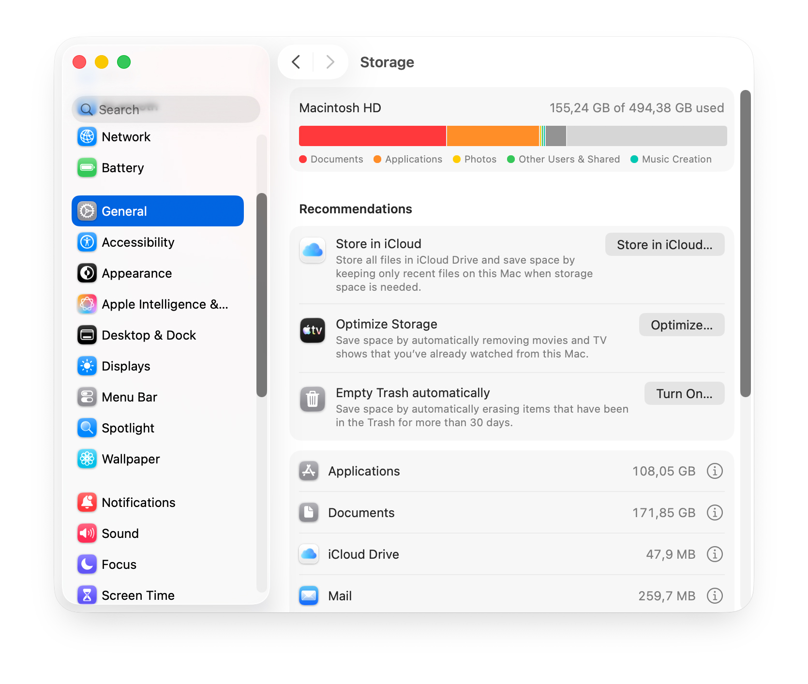Show info for Mail storage

tap(715, 596)
